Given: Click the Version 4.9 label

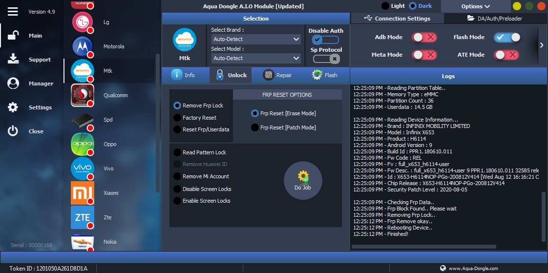Looking at the screenshot, I should (42, 12).
